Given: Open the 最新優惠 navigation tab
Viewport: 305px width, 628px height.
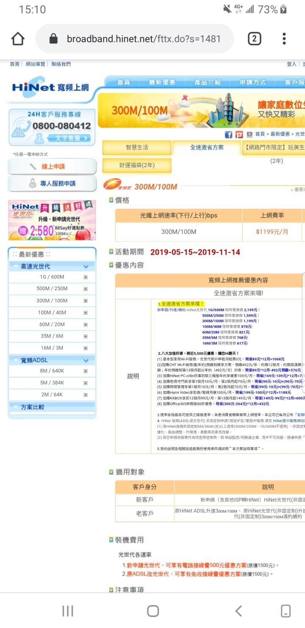Looking at the screenshot, I should pos(162,82).
